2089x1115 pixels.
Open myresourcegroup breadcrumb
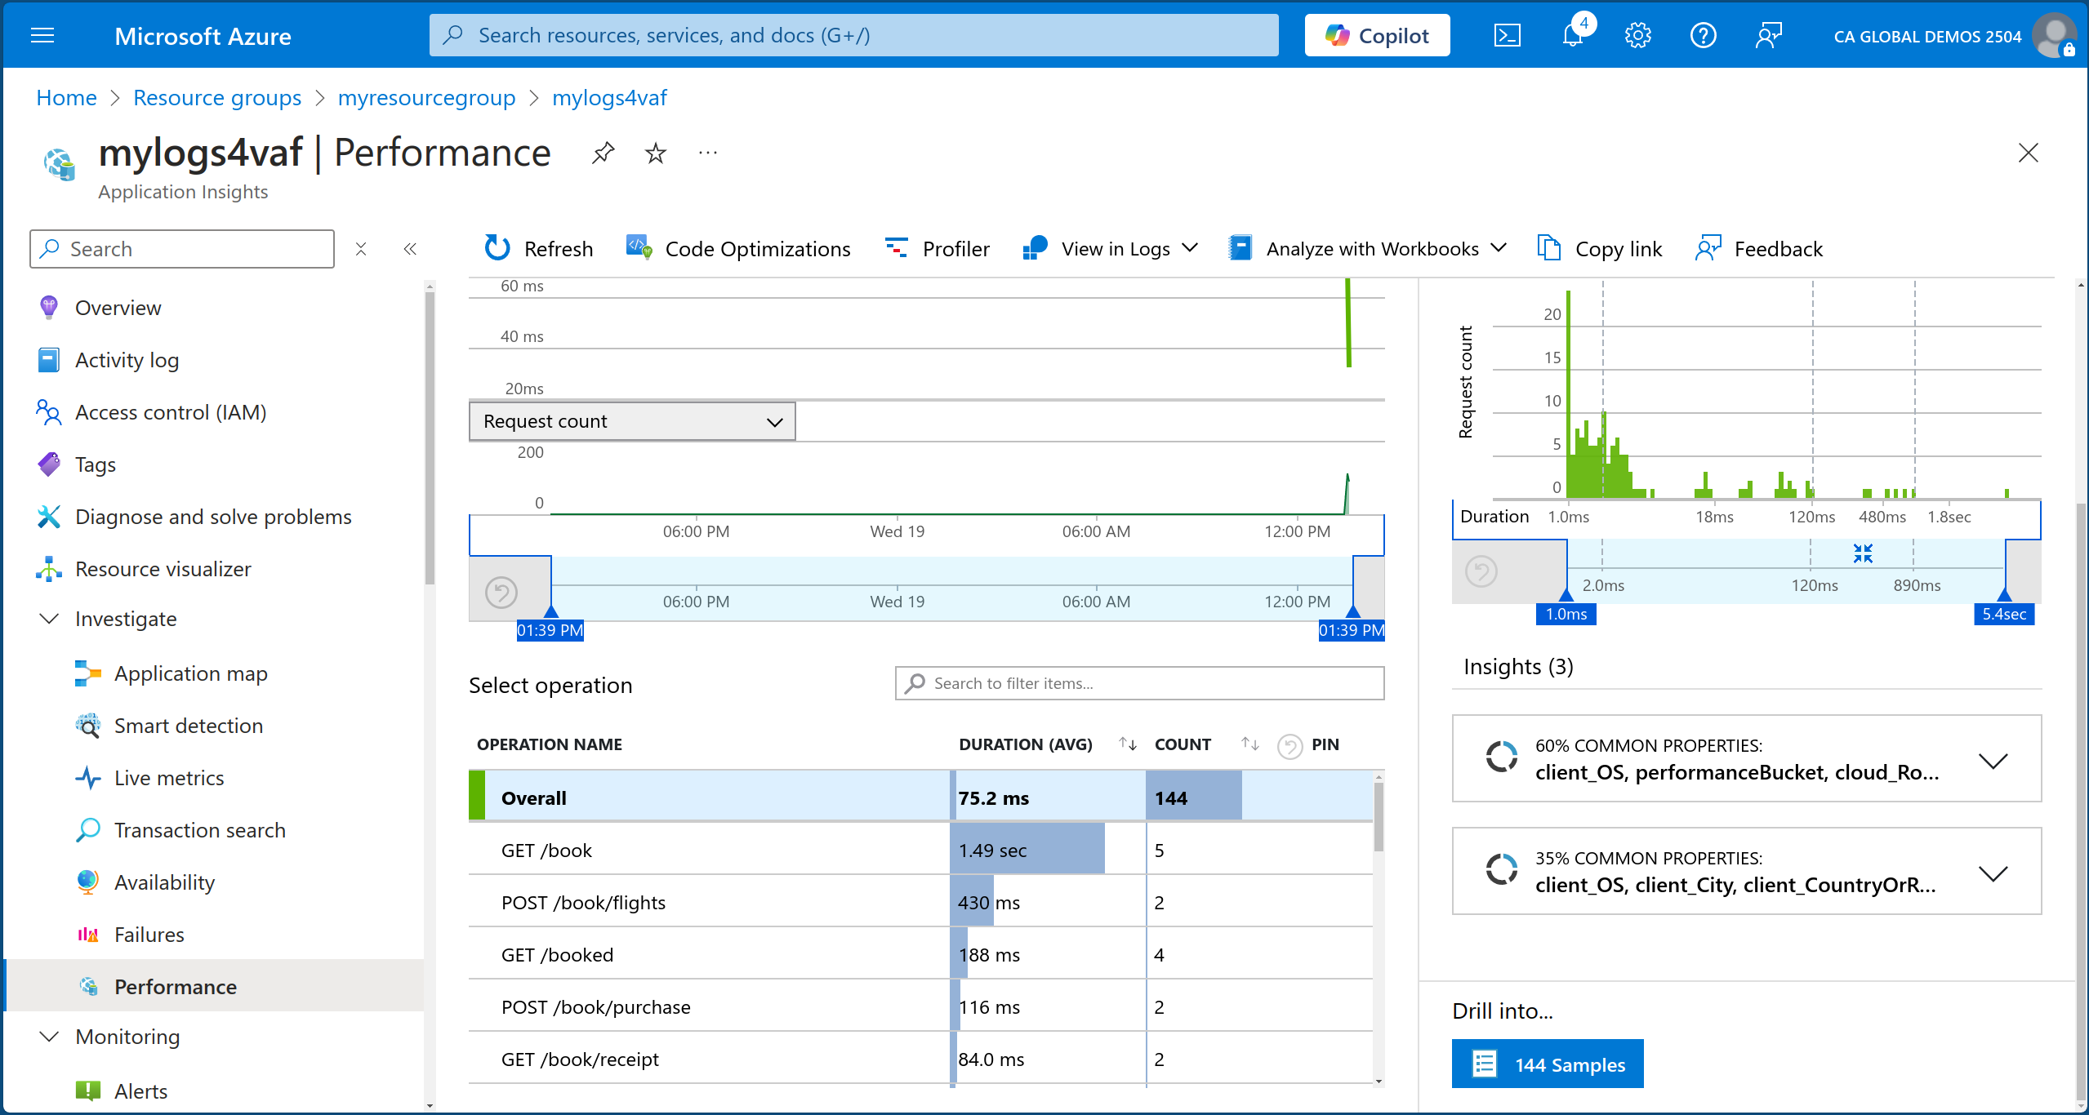[426, 98]
